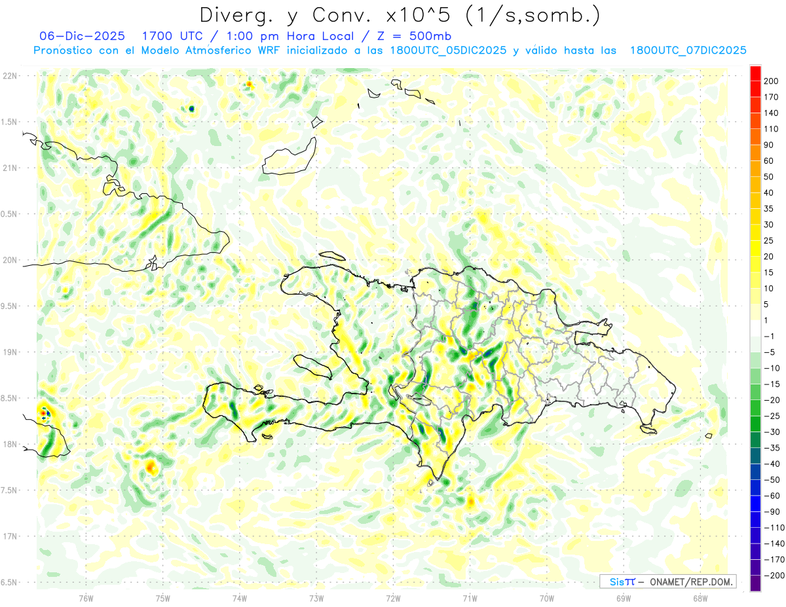
Task: Click the '18N' latitude label
Action: click(10, 444)
